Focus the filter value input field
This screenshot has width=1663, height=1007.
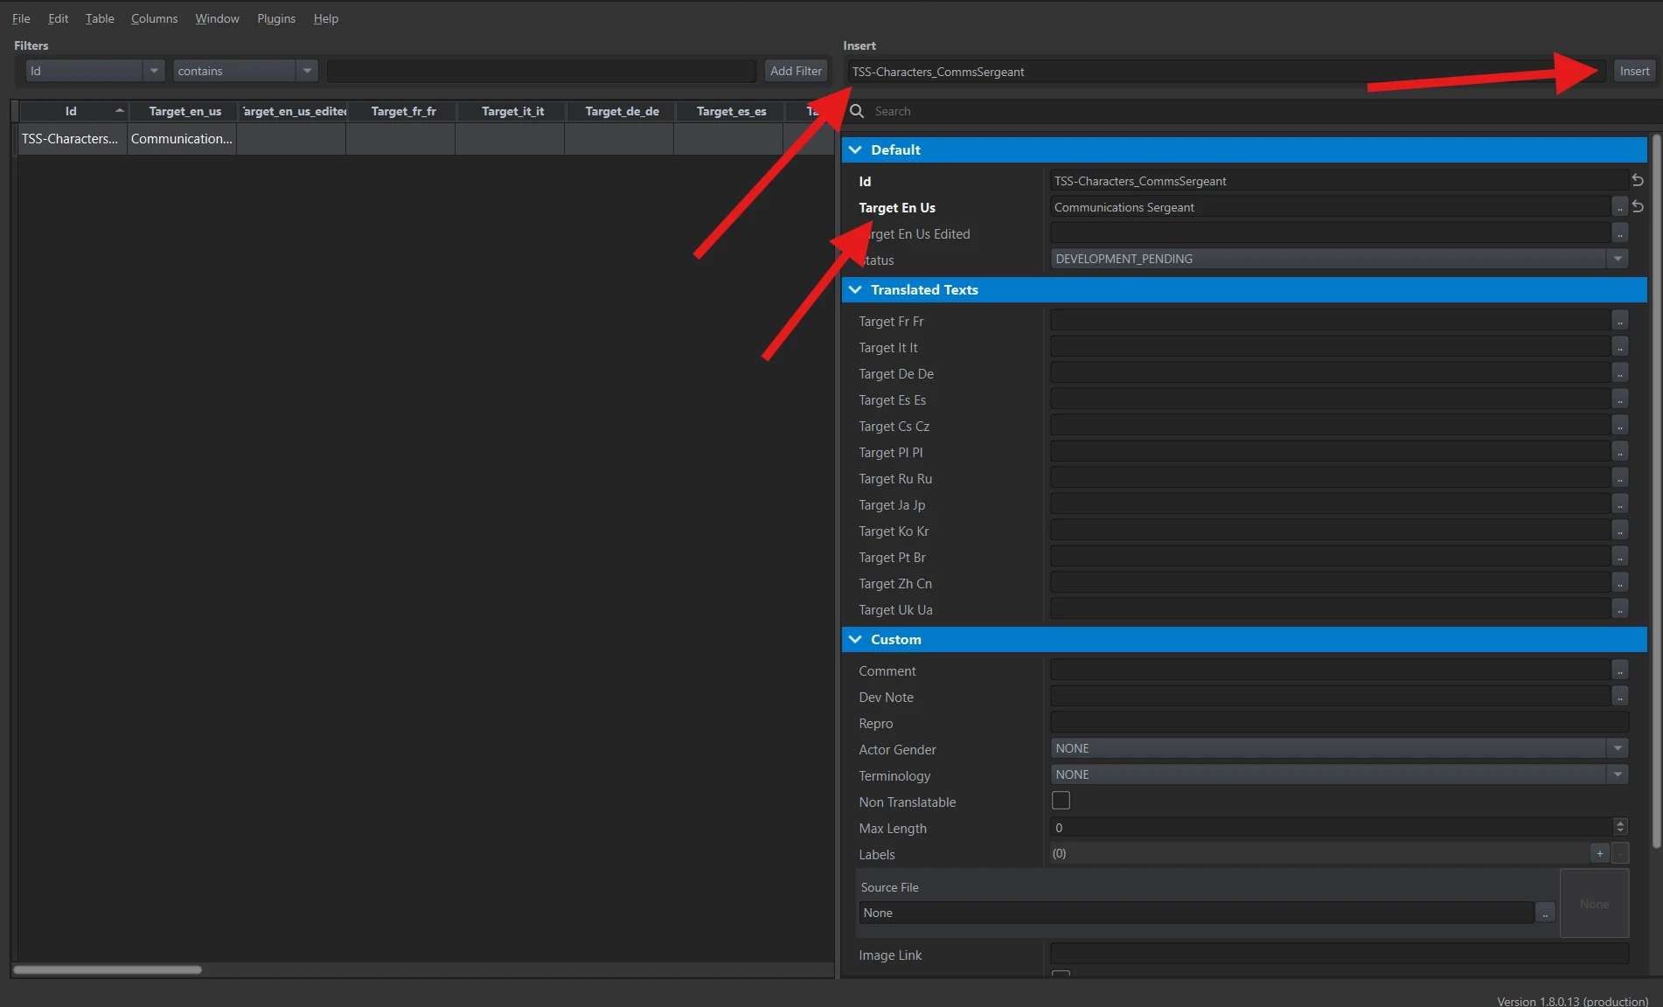click(541, 71)
